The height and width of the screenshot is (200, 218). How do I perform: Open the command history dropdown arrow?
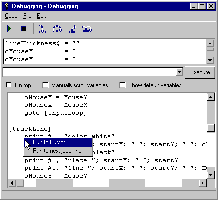180,72
